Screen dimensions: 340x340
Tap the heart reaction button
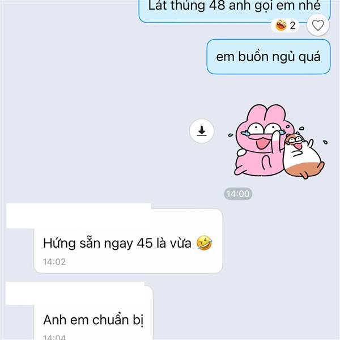click(x=318, y=25)
